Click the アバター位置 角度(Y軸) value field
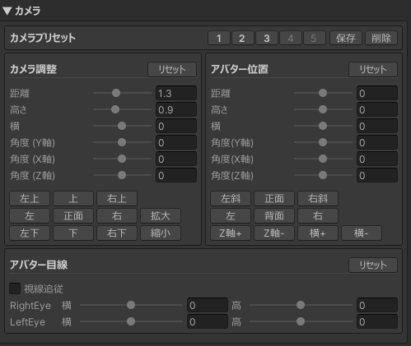The height and width of the screenshot is (346, 411). (x=377, y=142)
